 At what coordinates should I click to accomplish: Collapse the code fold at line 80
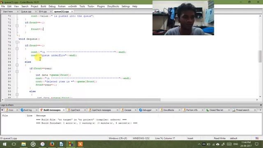(17, 49)
